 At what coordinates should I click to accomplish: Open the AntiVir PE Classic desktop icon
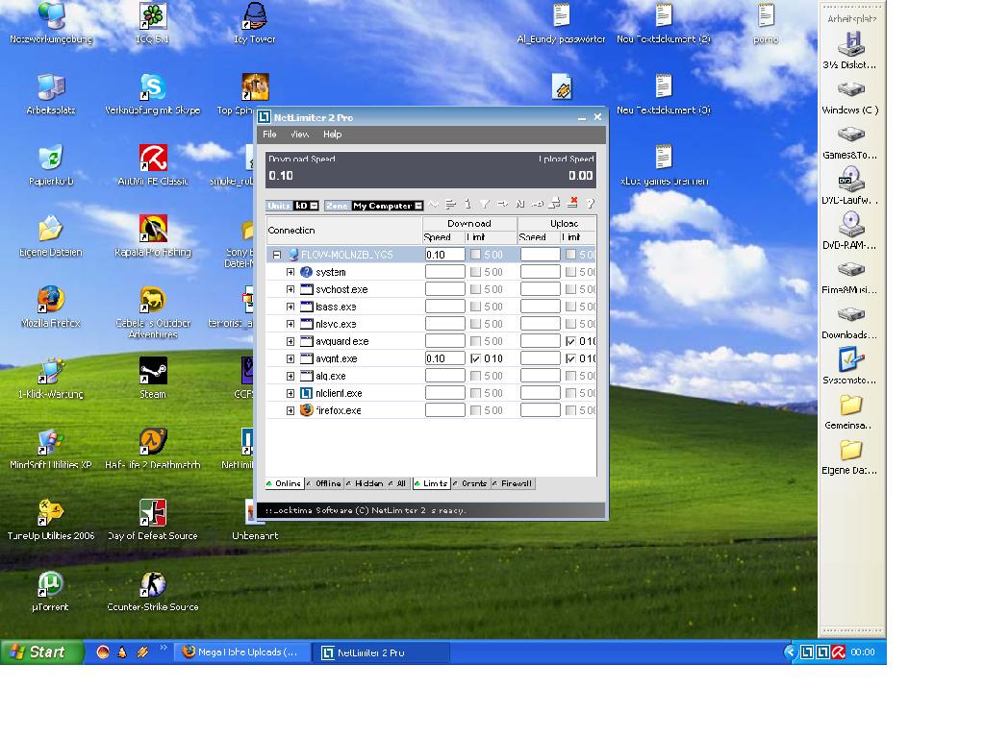click(x=153, y=158)
